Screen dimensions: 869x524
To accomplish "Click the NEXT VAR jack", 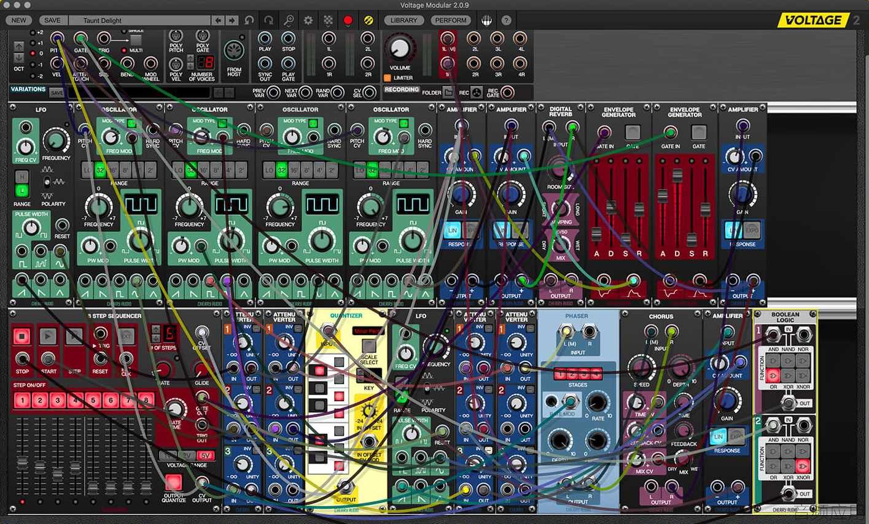I will coord(306,93).
